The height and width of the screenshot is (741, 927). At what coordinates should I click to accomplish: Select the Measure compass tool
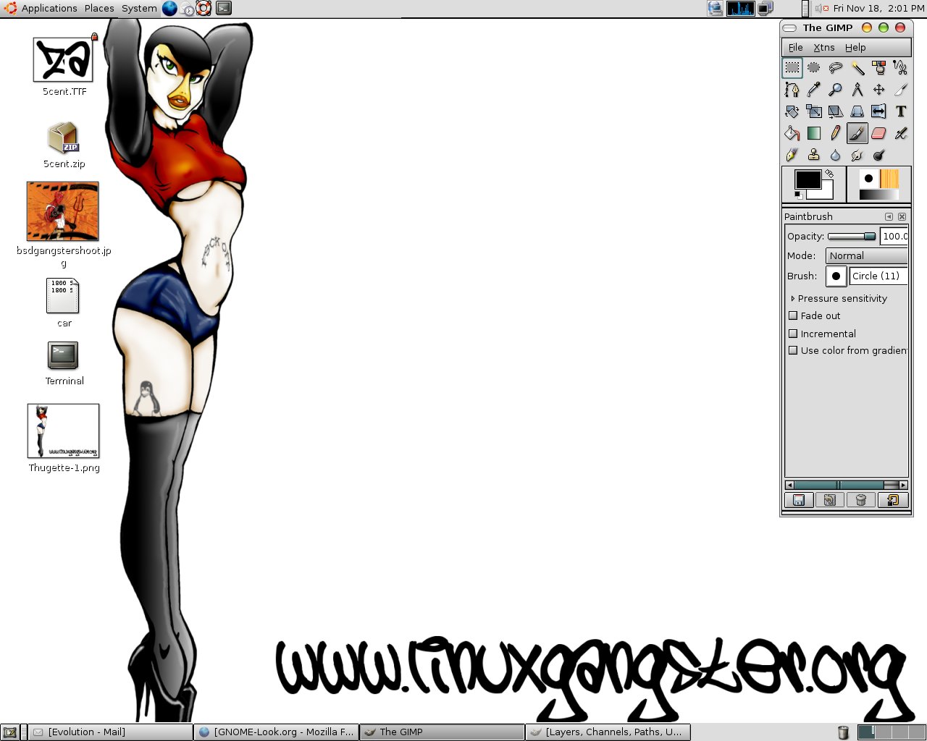pyautogui.click(x=857, y=90)
